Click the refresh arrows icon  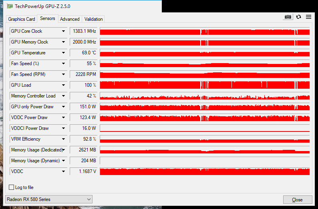(298, 17)
